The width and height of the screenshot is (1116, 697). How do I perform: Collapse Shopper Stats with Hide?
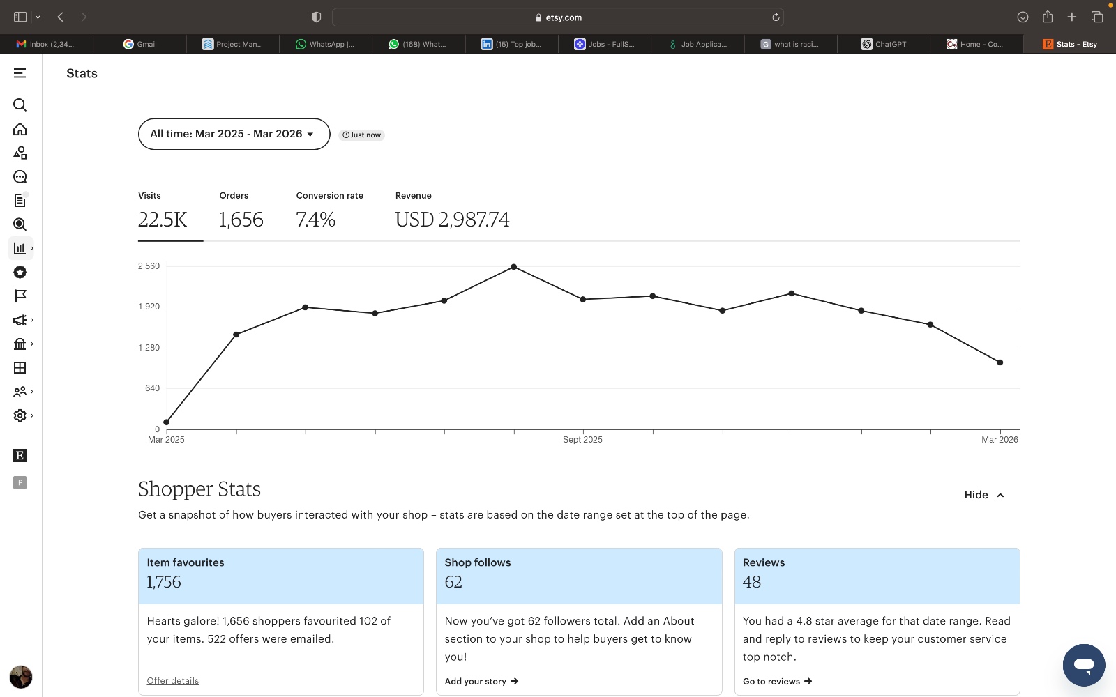983,495
